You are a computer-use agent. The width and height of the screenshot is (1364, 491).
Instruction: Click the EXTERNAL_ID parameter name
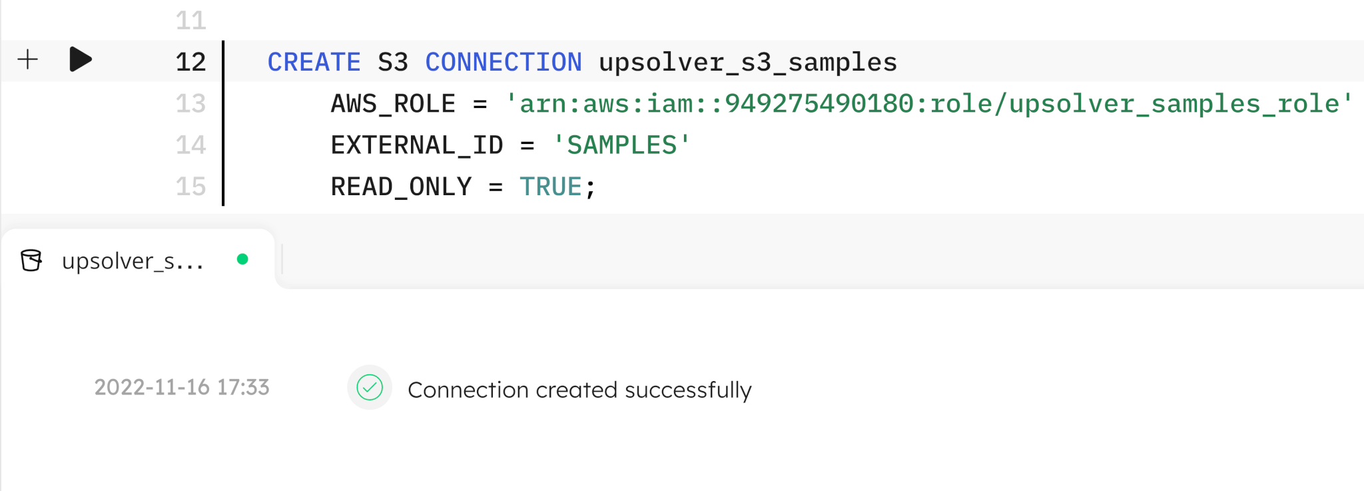click(417, 145)
